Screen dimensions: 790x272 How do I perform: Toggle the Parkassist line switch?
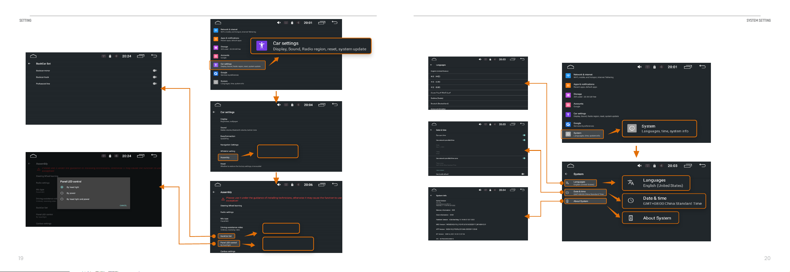pos(155,84)
